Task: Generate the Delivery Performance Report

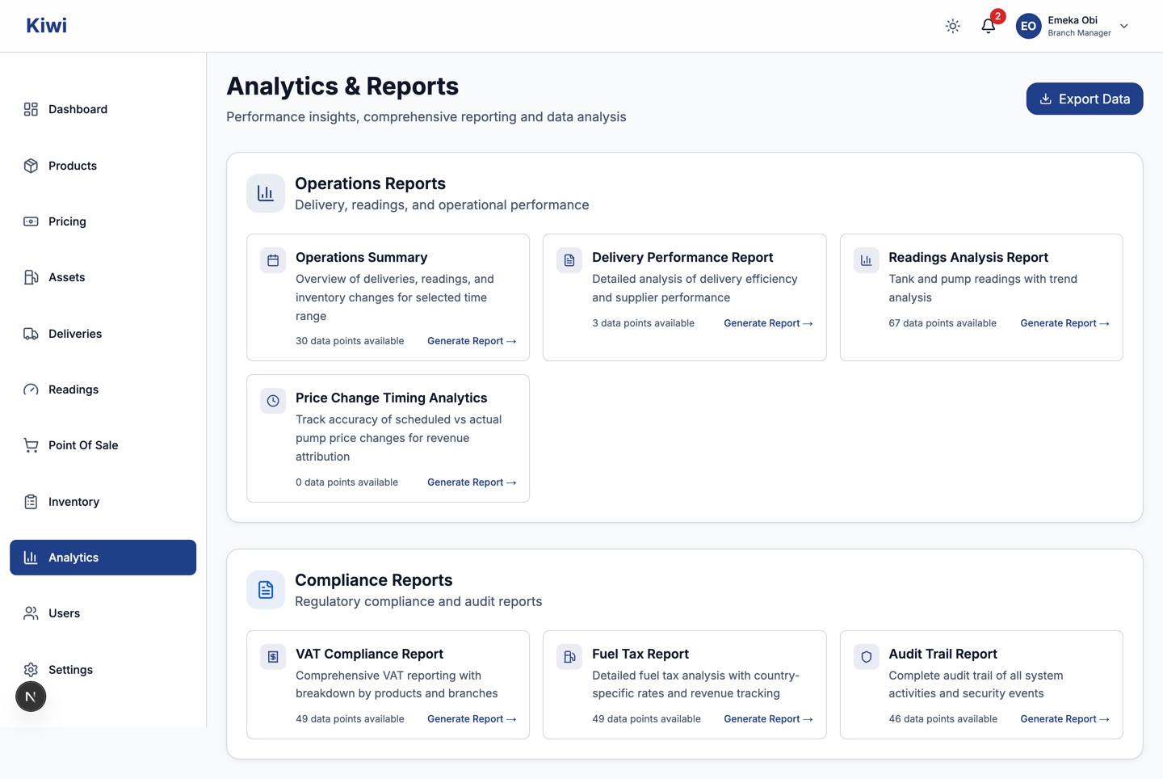Action: click(768, 323)
